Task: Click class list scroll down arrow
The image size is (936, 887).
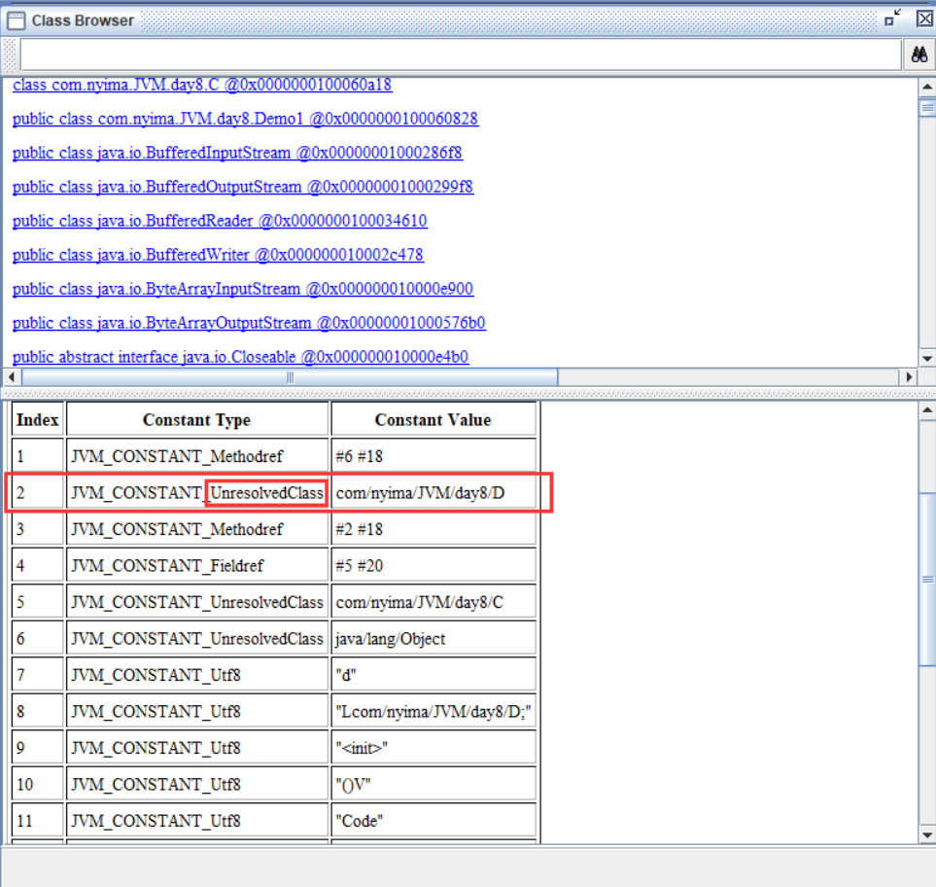Action: [x=927, y=359]
